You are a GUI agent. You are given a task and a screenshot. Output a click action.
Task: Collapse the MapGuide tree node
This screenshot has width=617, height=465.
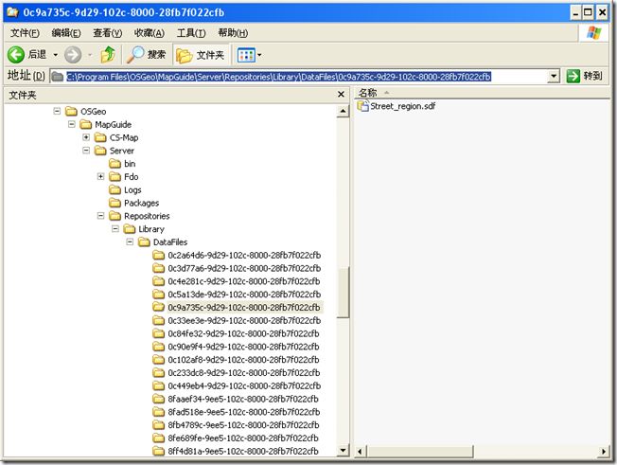(72, 124)
